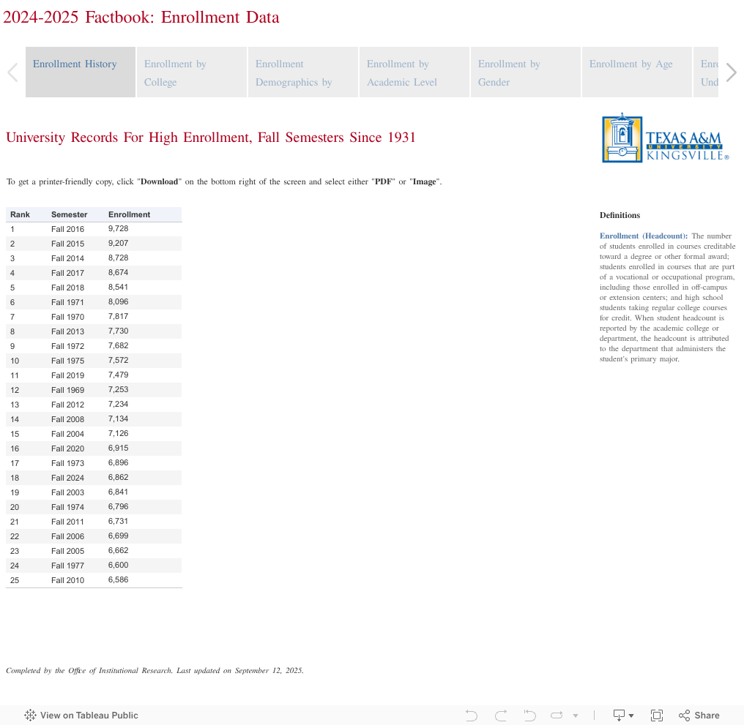Screen dimensions: 744x725
Task: Click the Fall 1972 cell
Action: [68, 346]
